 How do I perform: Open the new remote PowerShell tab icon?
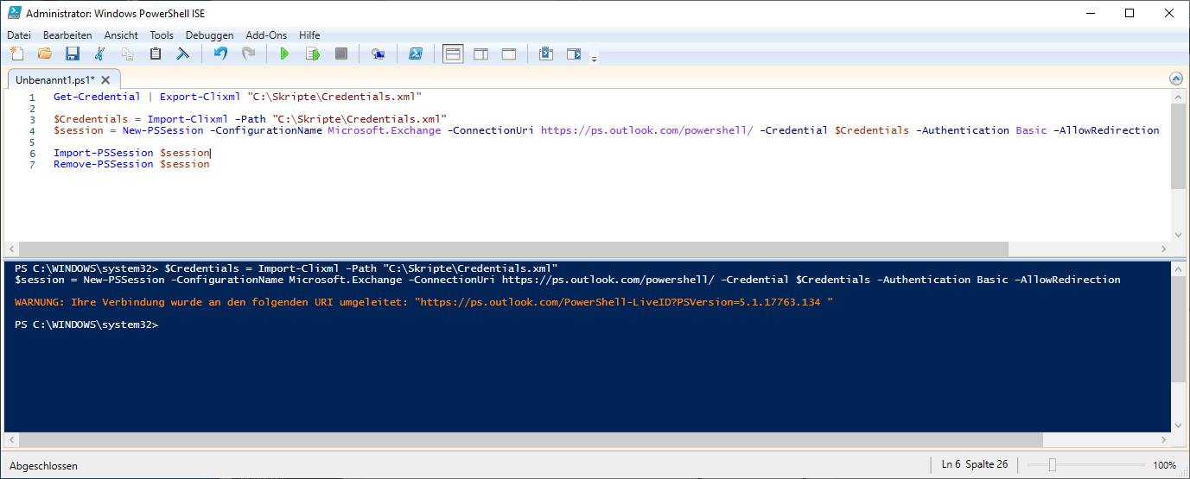pos(378,54)
